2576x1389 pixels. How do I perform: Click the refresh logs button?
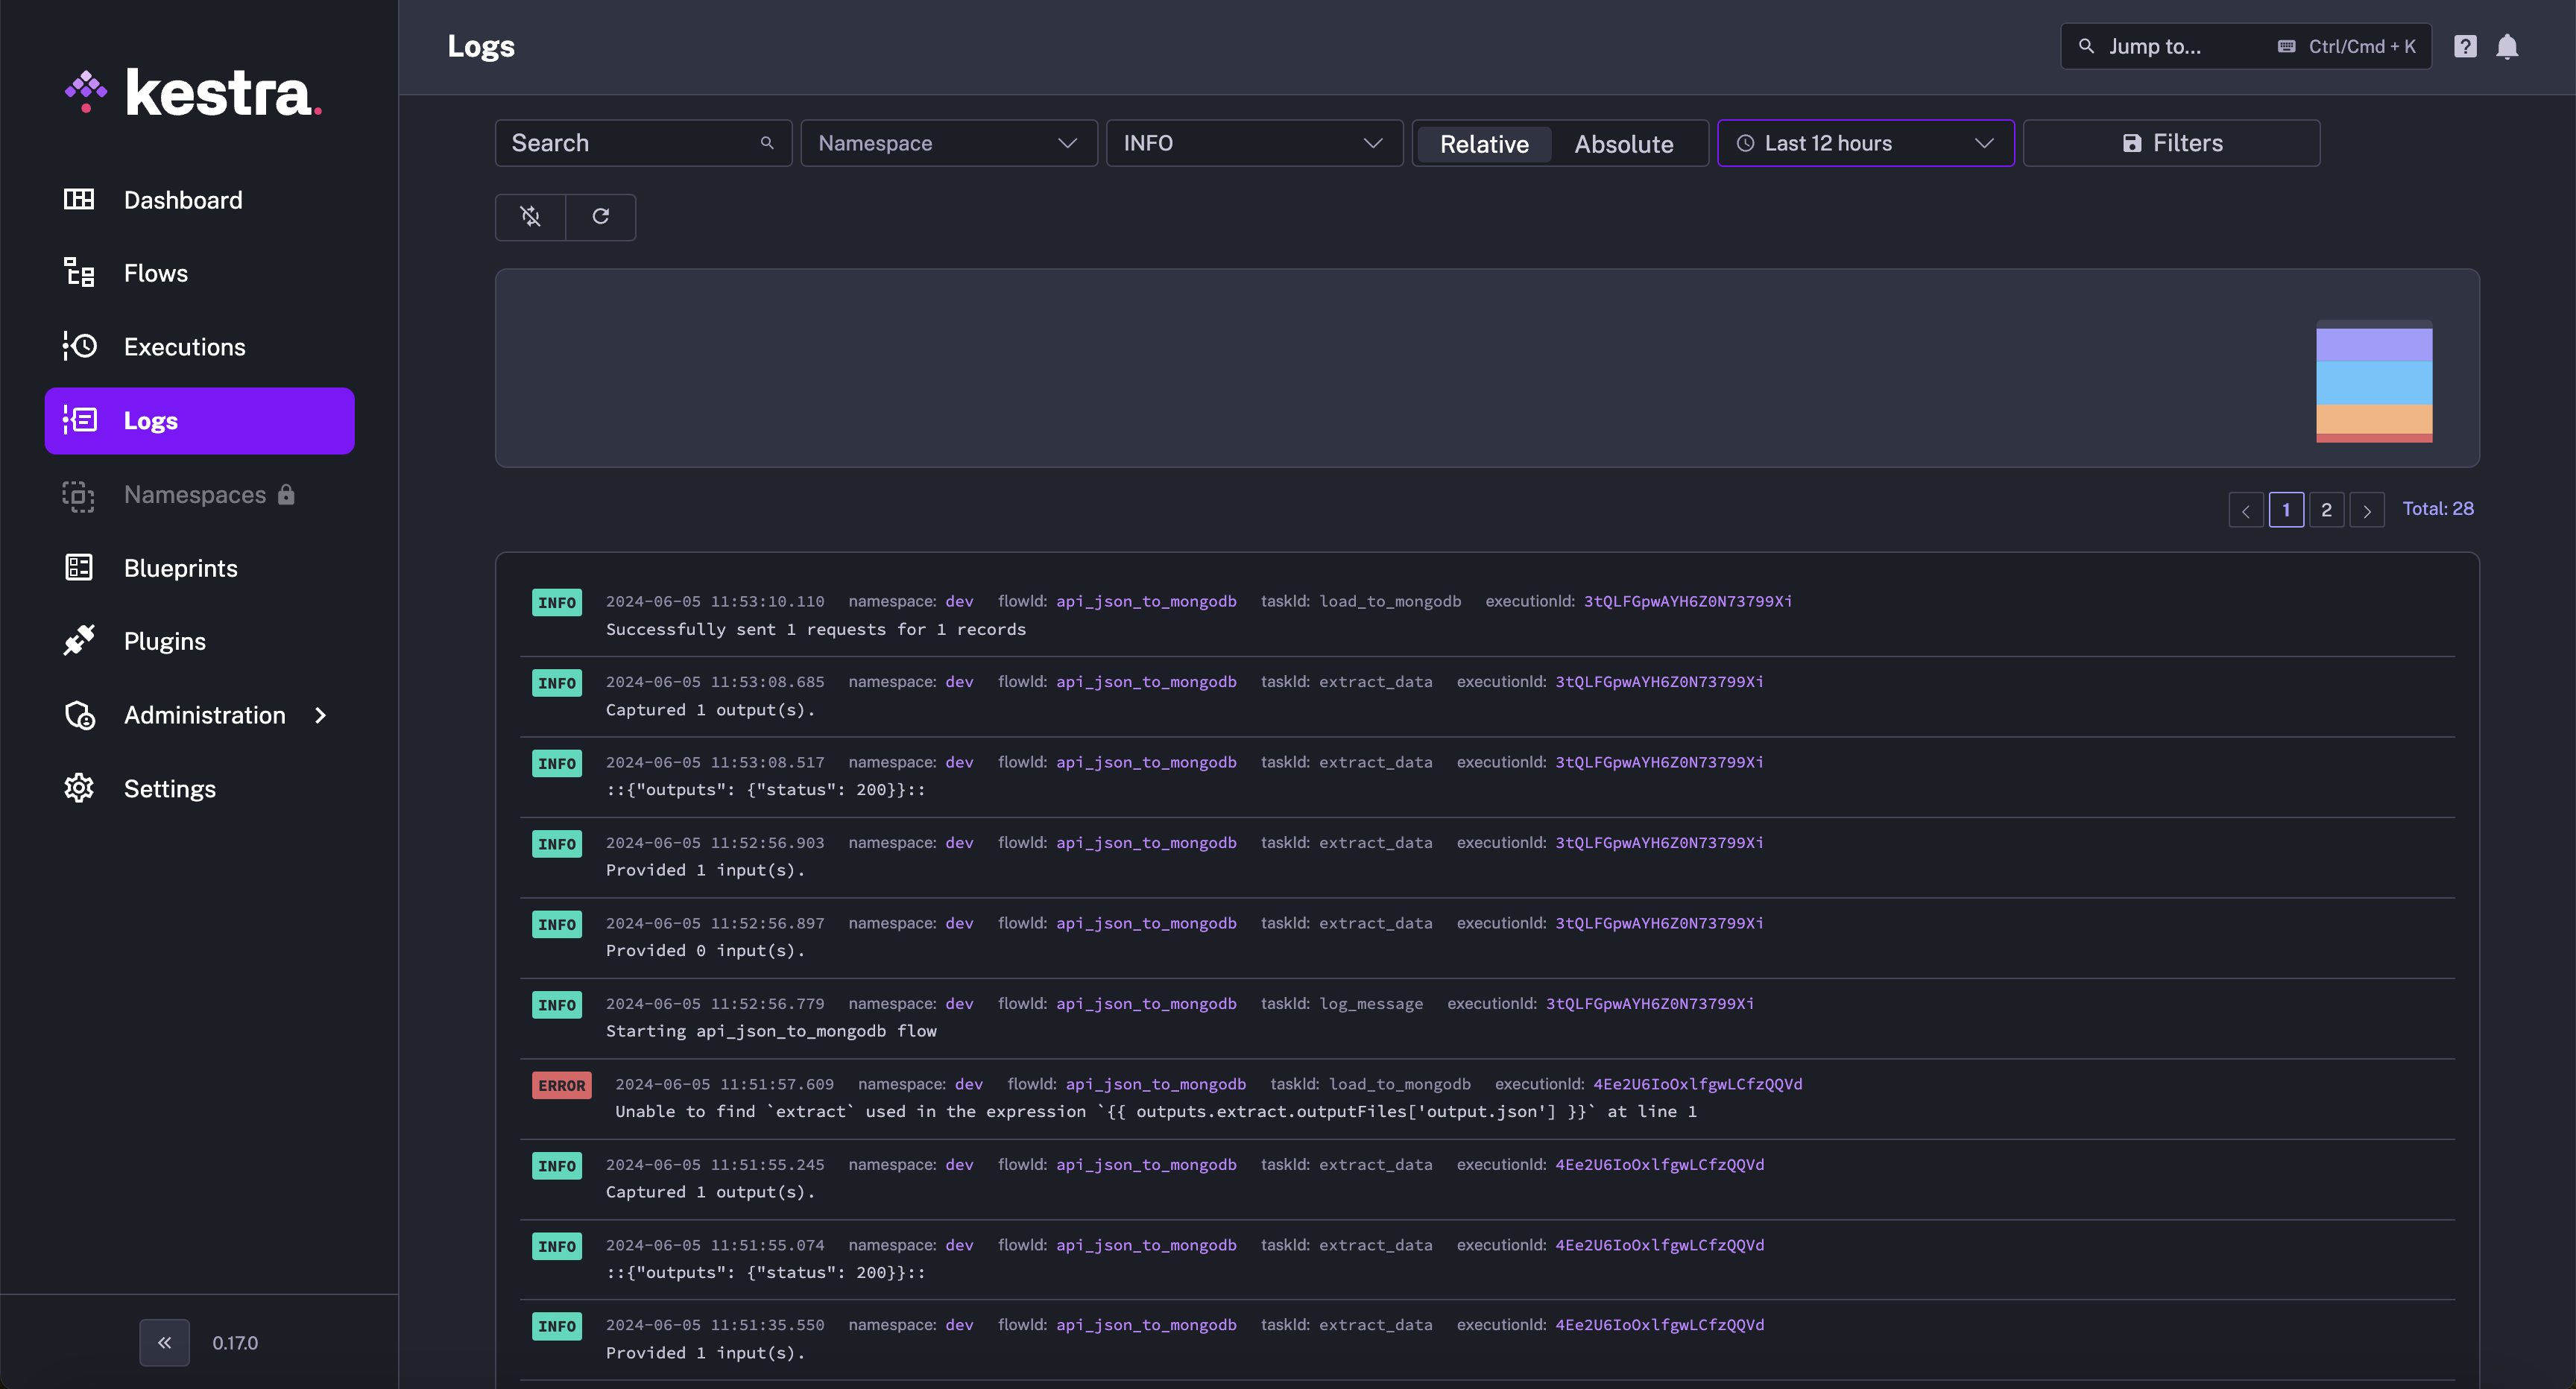tap(600, 215)
